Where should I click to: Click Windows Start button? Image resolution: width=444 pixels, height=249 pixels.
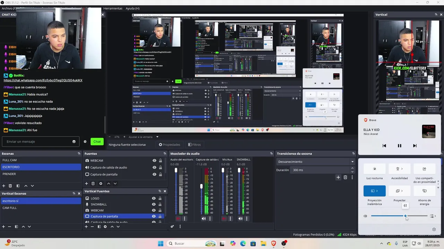pos(161,243)
